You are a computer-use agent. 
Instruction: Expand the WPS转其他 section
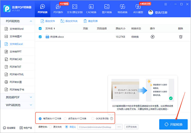pos(17,105)
